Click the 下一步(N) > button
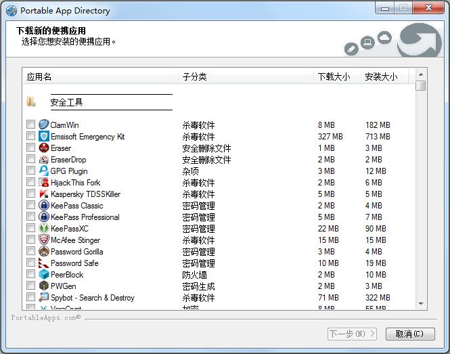Image resolution: width=450 pixels, height=354 pixels. point(352,334)
